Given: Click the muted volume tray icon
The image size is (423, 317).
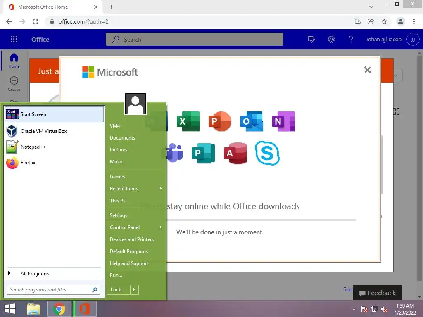Looking at the screenshot, I should pyautogui.click(x=384, y=309).
